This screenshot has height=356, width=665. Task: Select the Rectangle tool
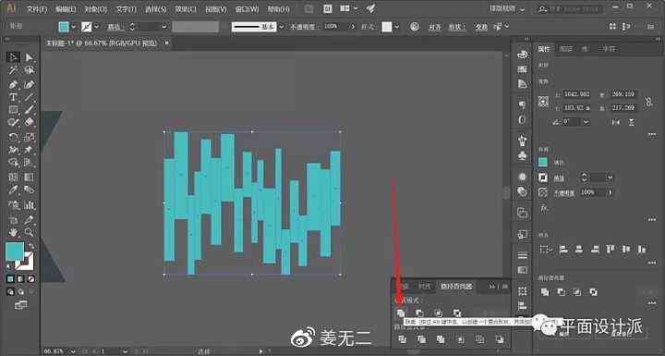[13, 110]
